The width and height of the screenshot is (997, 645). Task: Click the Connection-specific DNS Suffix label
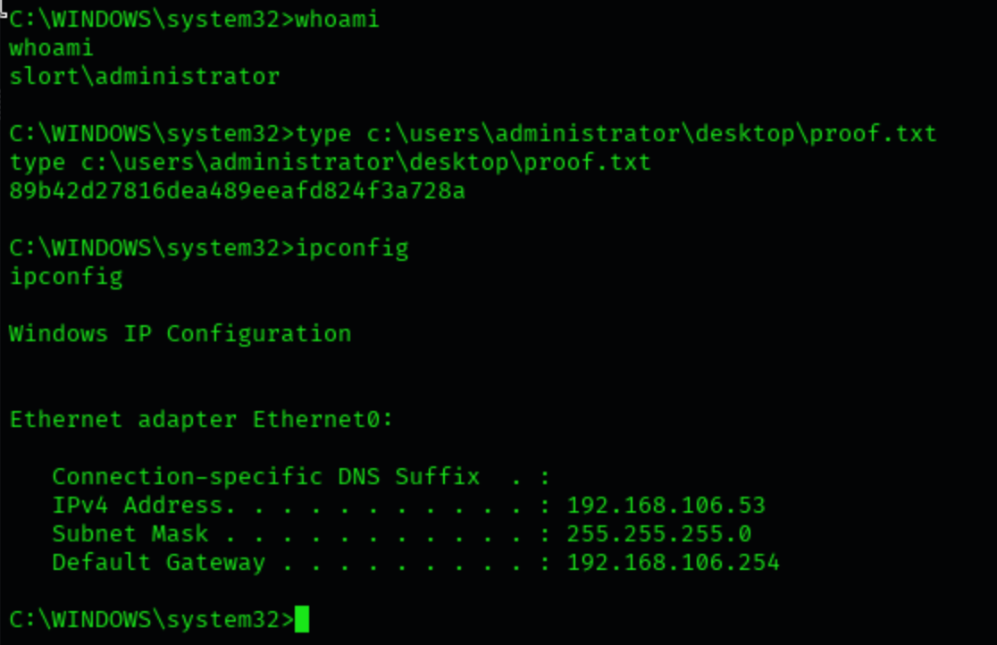[265, 477]
